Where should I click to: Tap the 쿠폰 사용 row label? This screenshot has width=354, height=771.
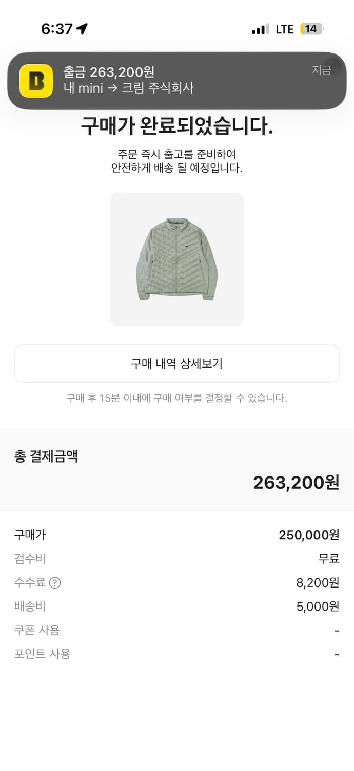click(37, 630)
